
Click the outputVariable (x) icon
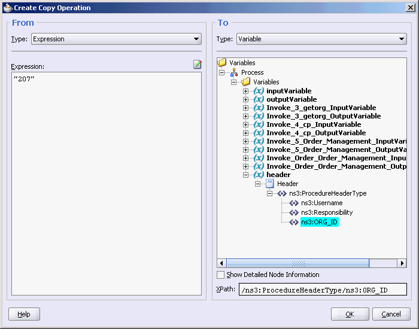[x=259, y=99]
